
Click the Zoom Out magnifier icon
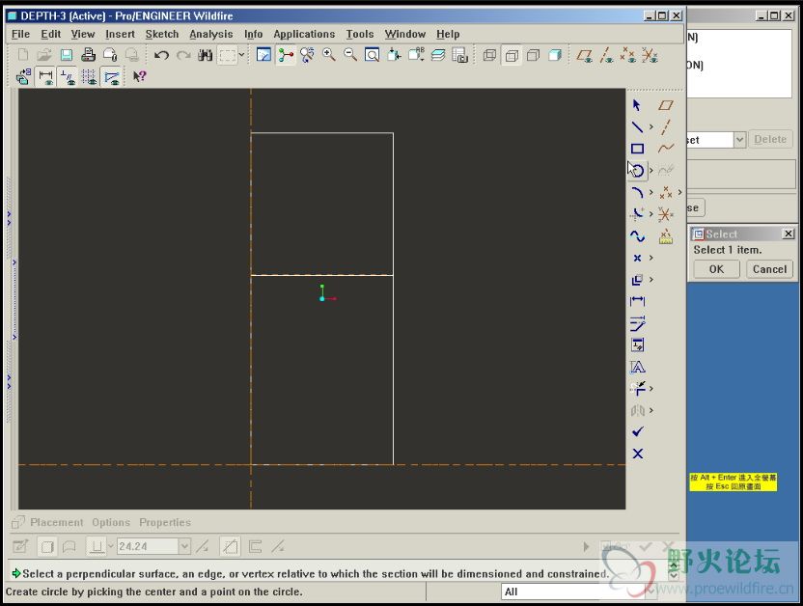coord(350,55)
